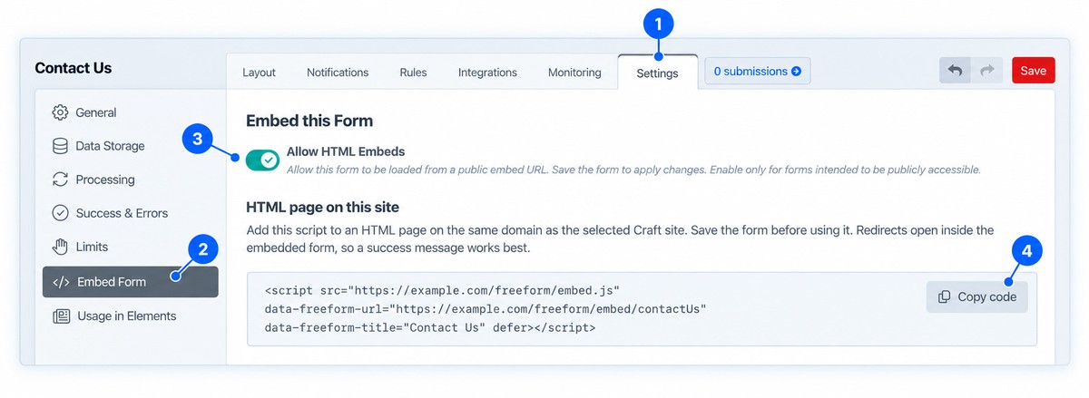Screen dimensions: 1089x398
Task: Click the 'Allow this form to be loaded' help text
Action: (x=633, y=170)
